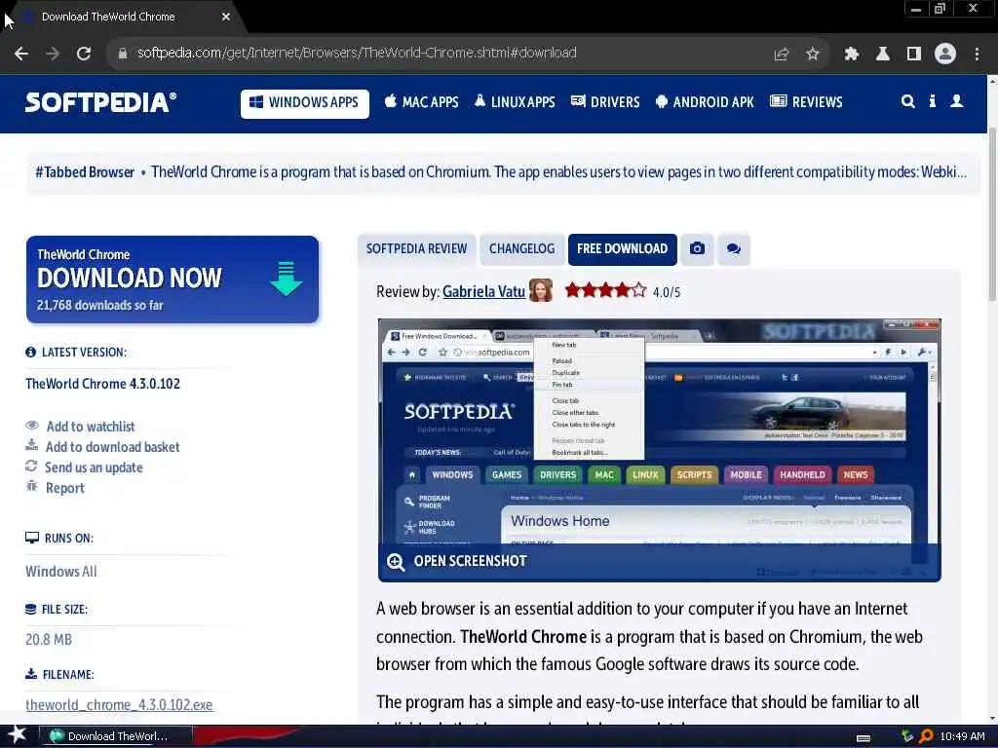Open Mac Apps section
This screenshot has height=748, width=998.
pos(421,101)
